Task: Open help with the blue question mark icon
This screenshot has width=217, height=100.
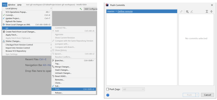Action: 108,95
